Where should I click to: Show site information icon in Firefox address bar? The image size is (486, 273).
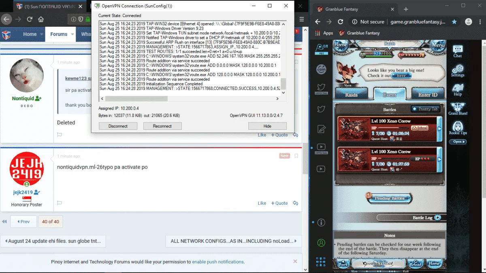tap(73, 19)
